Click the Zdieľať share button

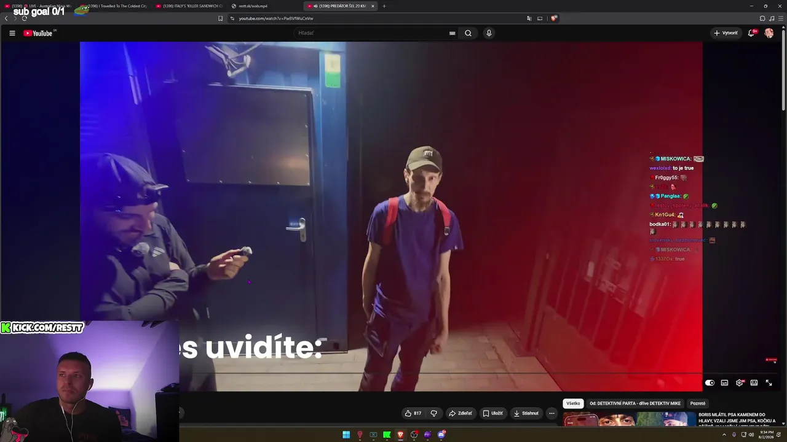(461, 413)
